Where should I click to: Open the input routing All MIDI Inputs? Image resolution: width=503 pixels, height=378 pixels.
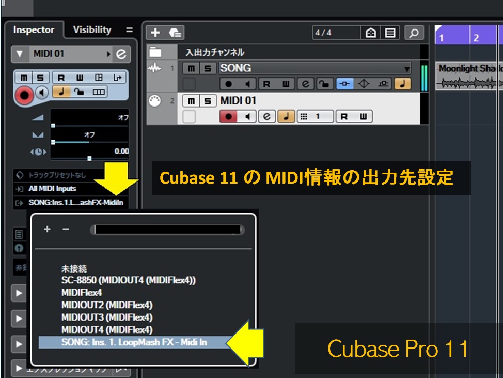[71, 189]
